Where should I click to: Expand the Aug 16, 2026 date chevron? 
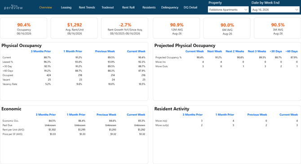point(297,9)
